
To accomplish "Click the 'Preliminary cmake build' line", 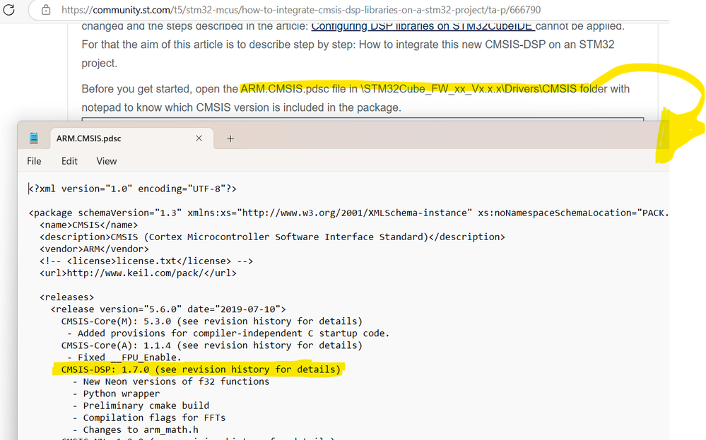I will click(x=141, y=406).
